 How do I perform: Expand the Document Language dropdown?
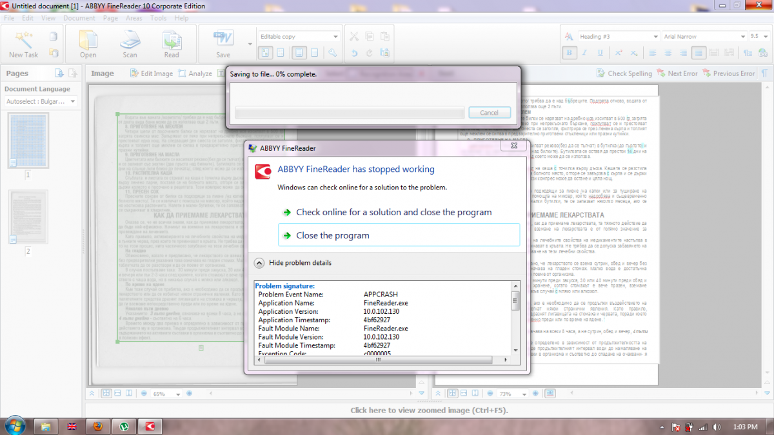41,101
